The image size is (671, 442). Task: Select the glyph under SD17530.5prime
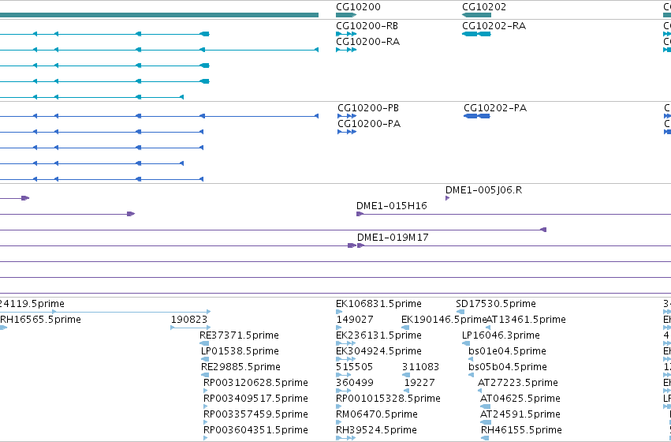[460, 312]
